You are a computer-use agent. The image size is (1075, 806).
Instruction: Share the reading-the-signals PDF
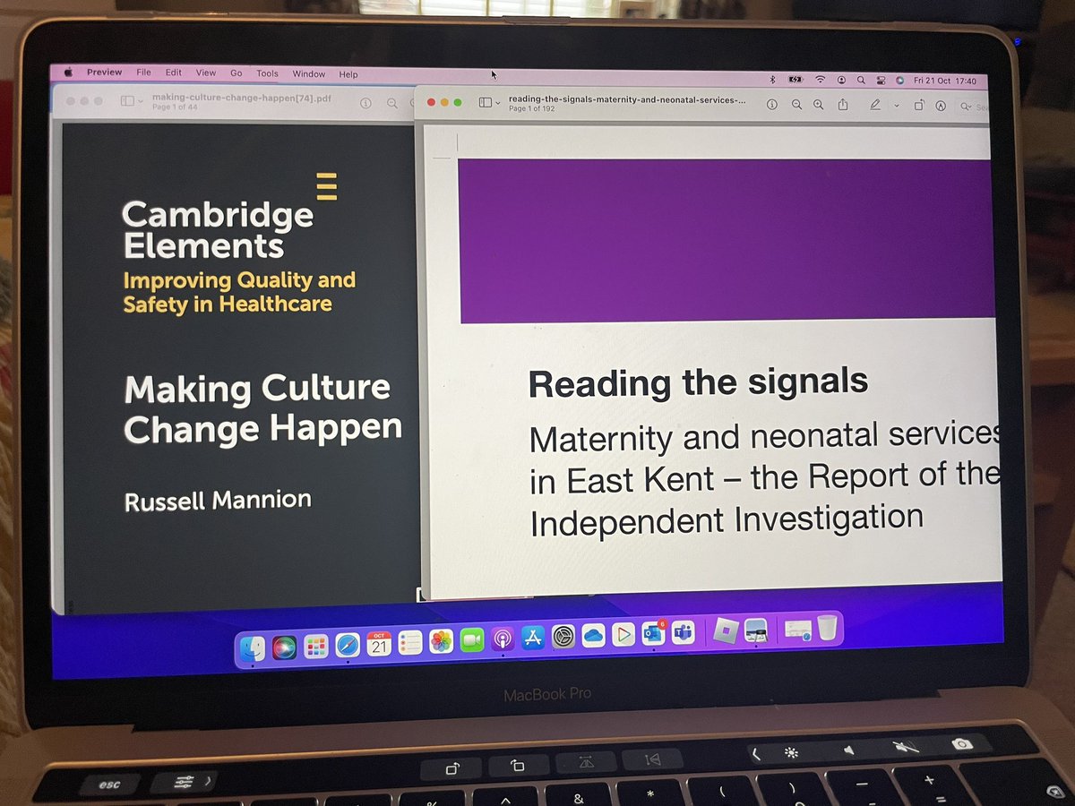point(843,105)
